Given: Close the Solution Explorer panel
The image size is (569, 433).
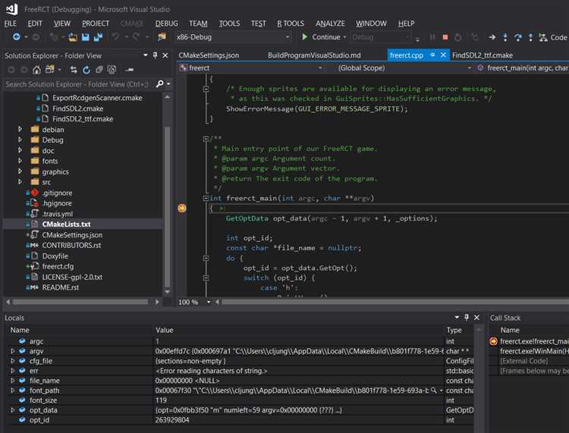Looking at the screenshot, I should (165, 55).
